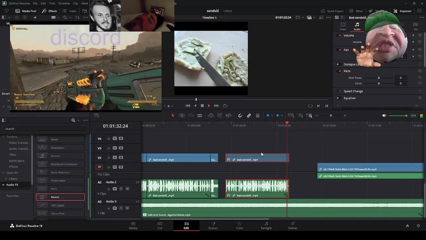
Task: Select the Noise Reduction audio effect
Action: [60, 172]
